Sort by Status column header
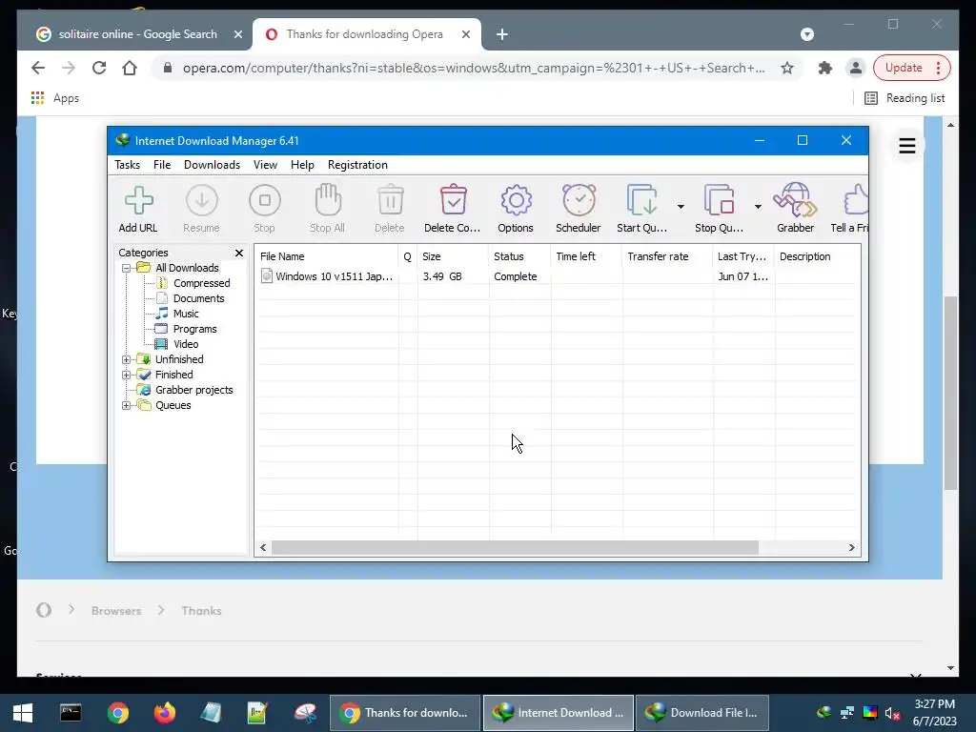This screenshot has height=732, width=976. point(519,256)
